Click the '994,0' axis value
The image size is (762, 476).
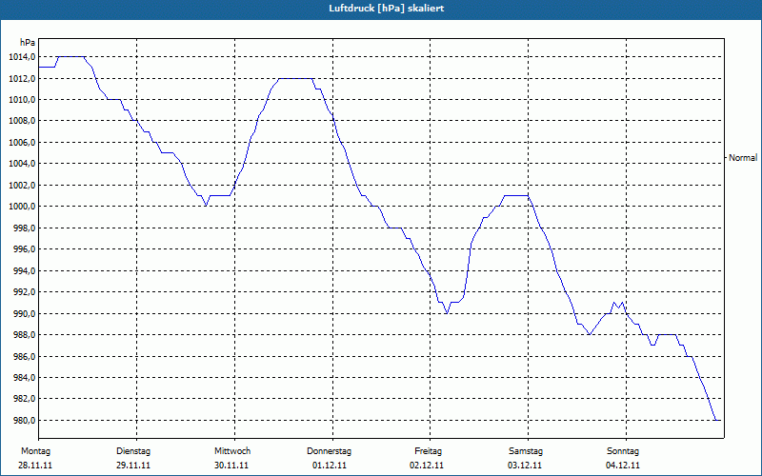(x=24, y=270)
